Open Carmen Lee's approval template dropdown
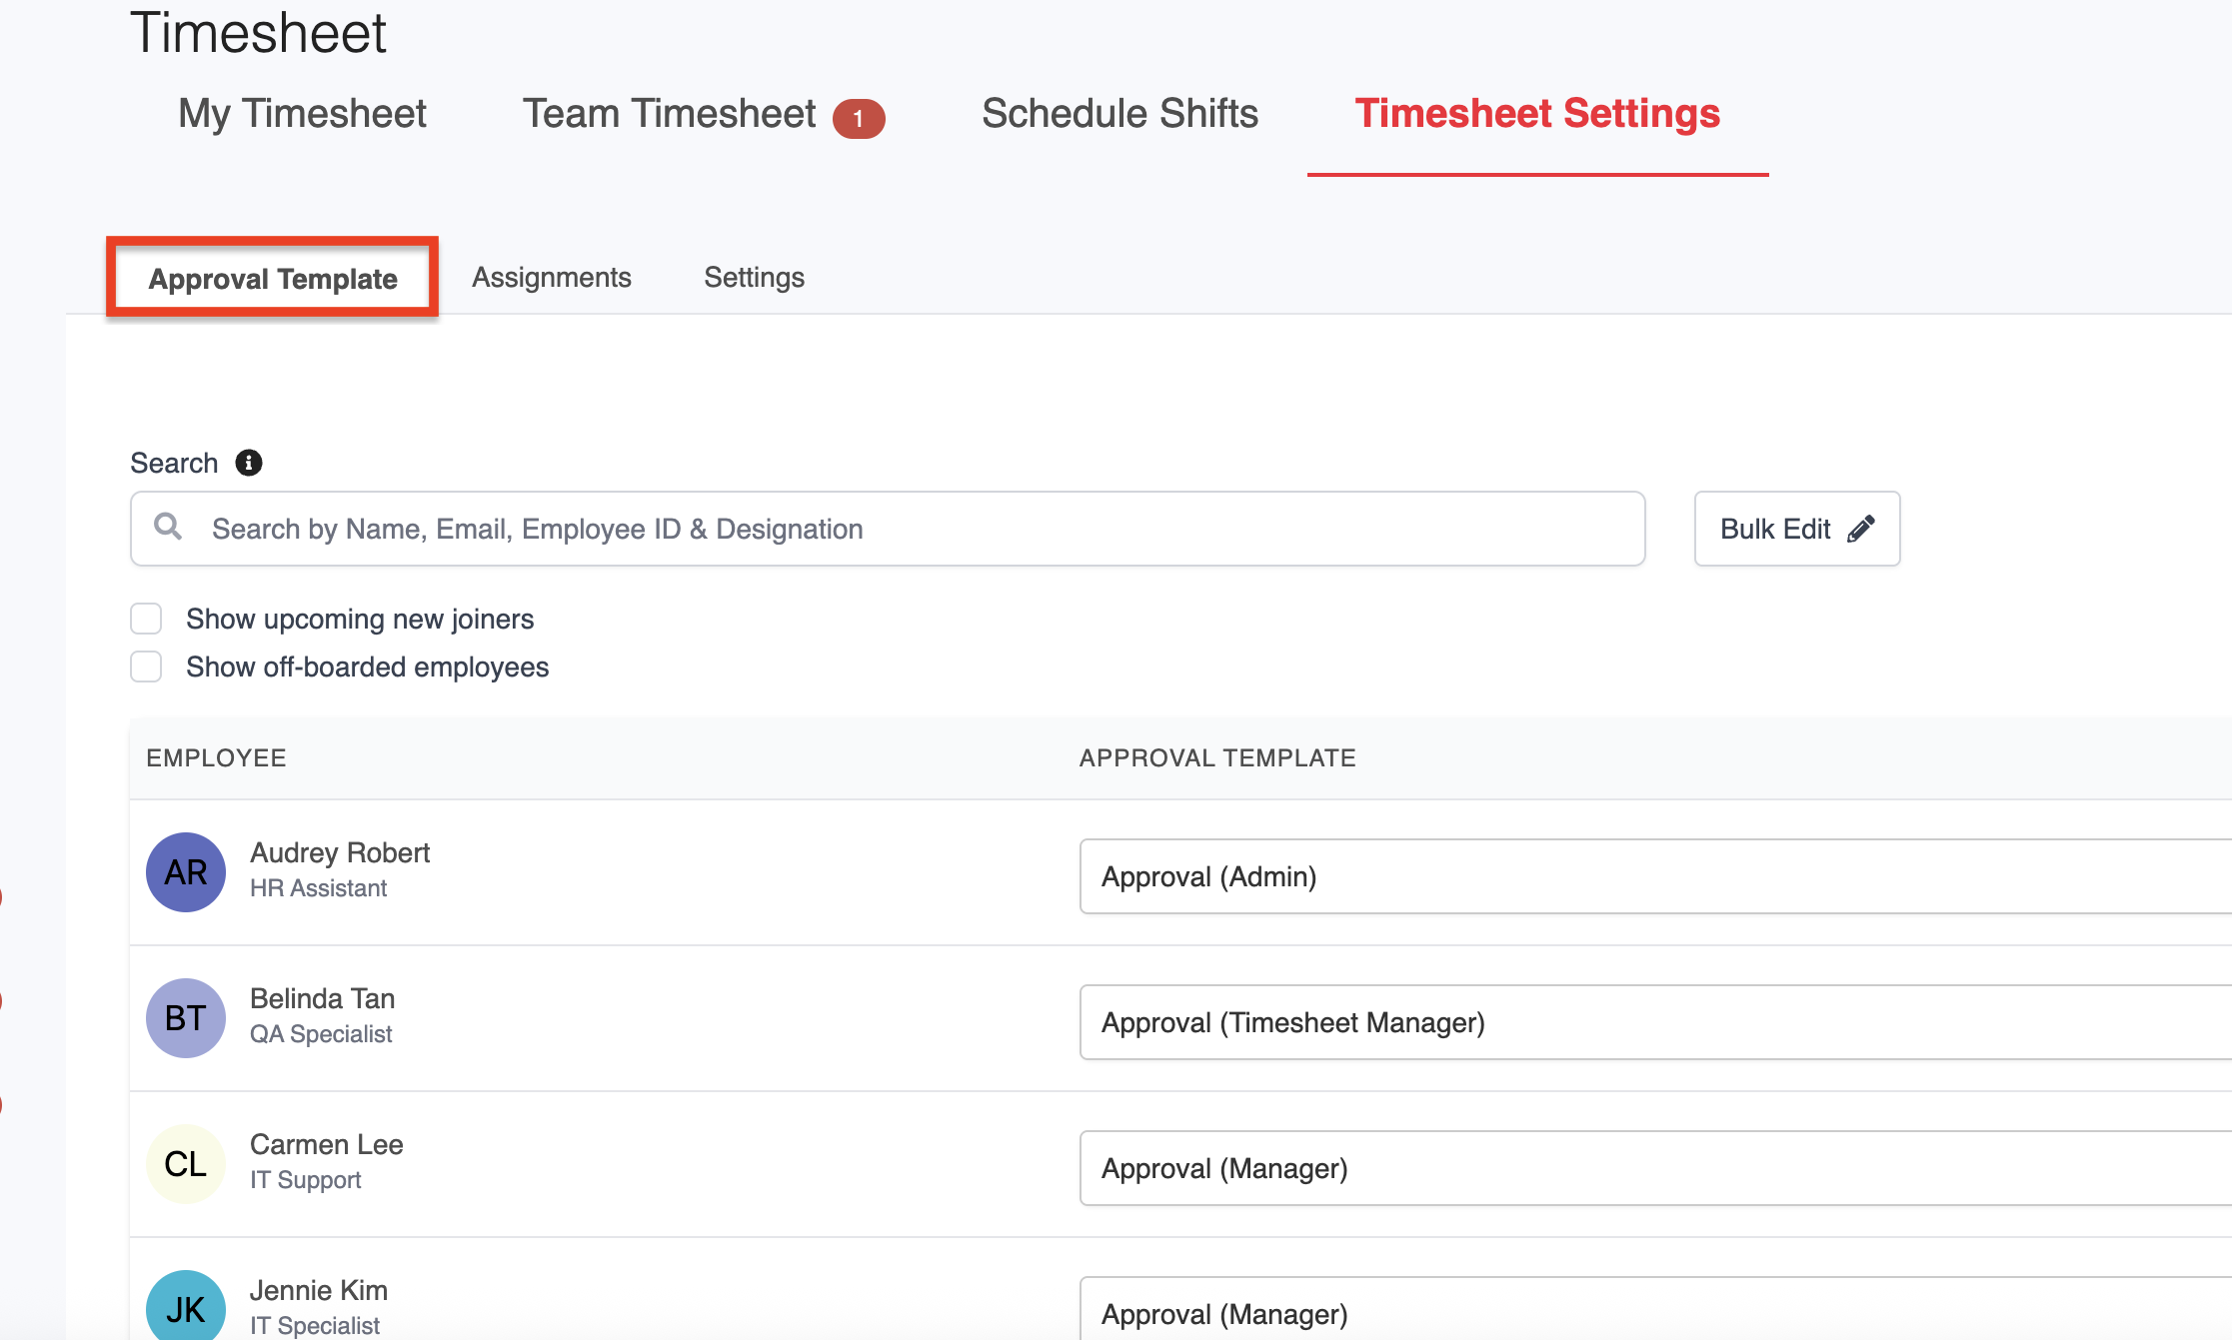This screenshot has width=2232, height=1340. (x=1654, y=1168)
